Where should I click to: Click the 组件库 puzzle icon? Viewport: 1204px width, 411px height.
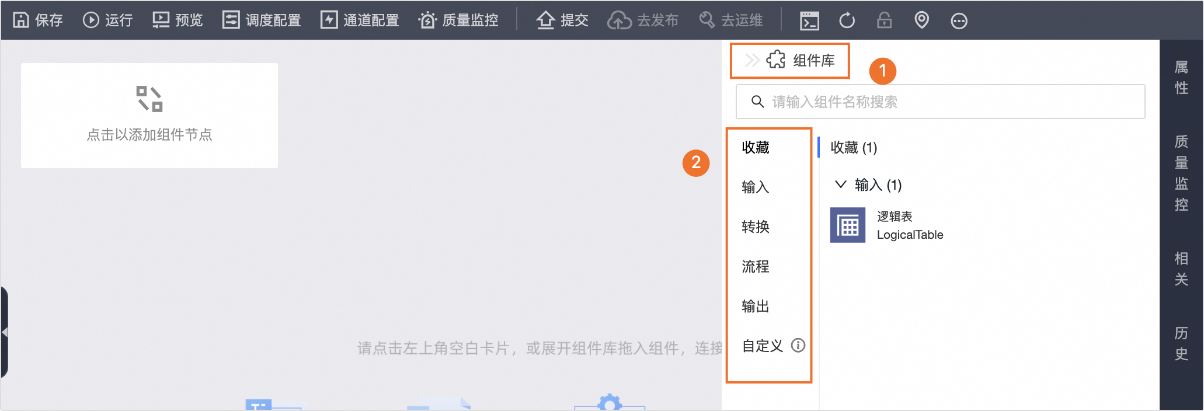point(776,60)
